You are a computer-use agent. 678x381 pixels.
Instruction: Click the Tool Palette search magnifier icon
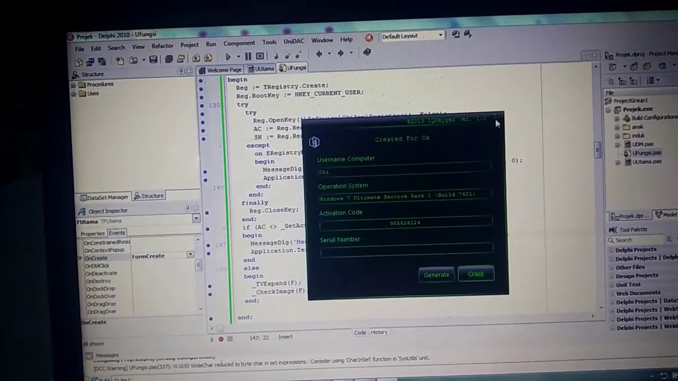tap(611, 240)
